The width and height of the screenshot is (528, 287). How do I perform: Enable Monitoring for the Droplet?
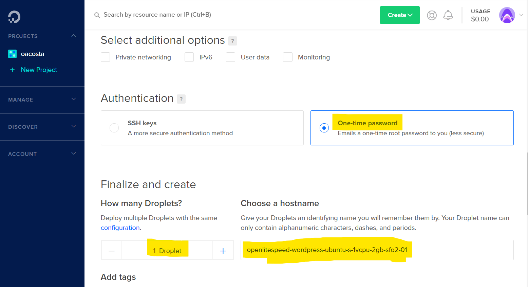point(288,57)
